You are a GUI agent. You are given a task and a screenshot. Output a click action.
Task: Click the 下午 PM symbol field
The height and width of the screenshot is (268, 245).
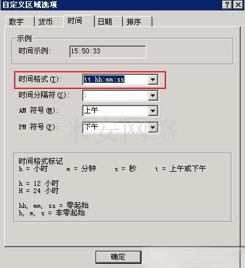[x=116, y=128]
